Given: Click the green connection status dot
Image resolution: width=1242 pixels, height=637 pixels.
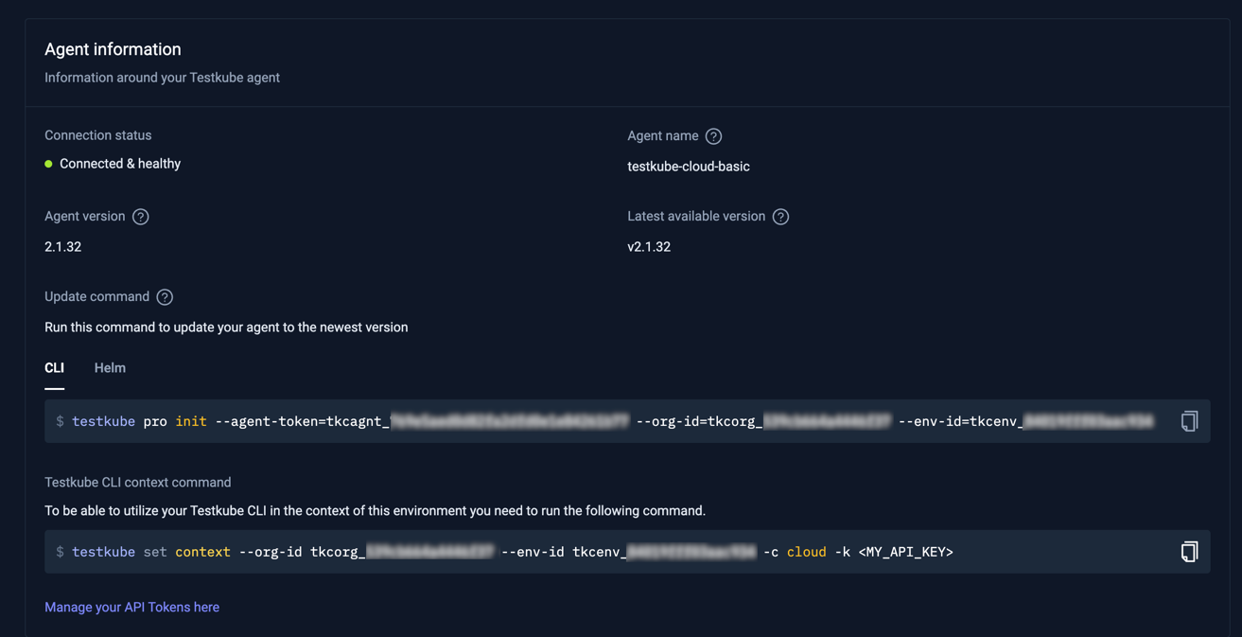Looking at the screenshot, I should 48,164.
